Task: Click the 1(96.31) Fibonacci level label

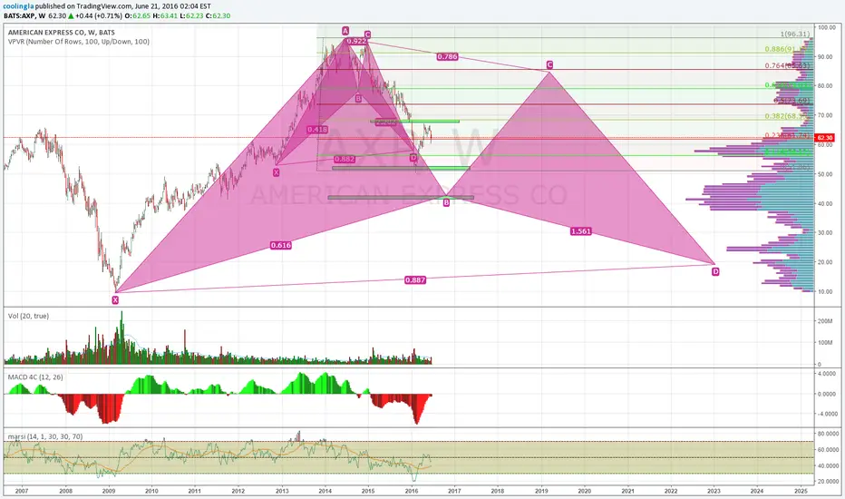Action: point(795,34)
